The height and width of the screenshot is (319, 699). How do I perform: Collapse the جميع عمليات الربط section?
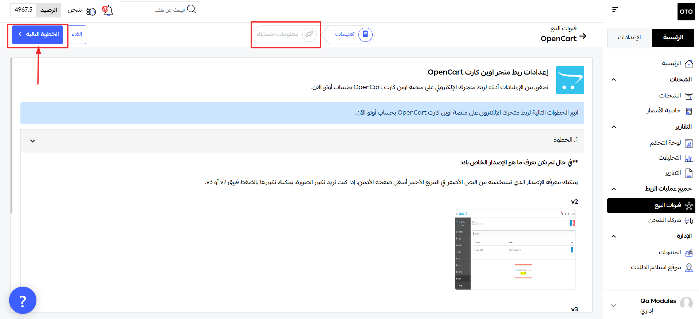[614, 189]
